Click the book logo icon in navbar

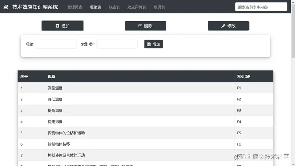pos(6,7)
